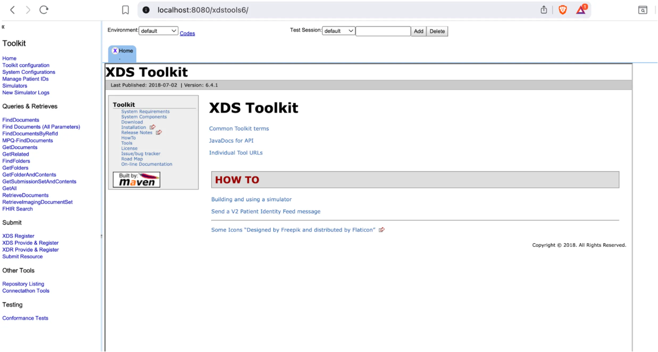
Task: Click inside the Test Session text field
Action: pyautogui.click(x=383, y=31)
